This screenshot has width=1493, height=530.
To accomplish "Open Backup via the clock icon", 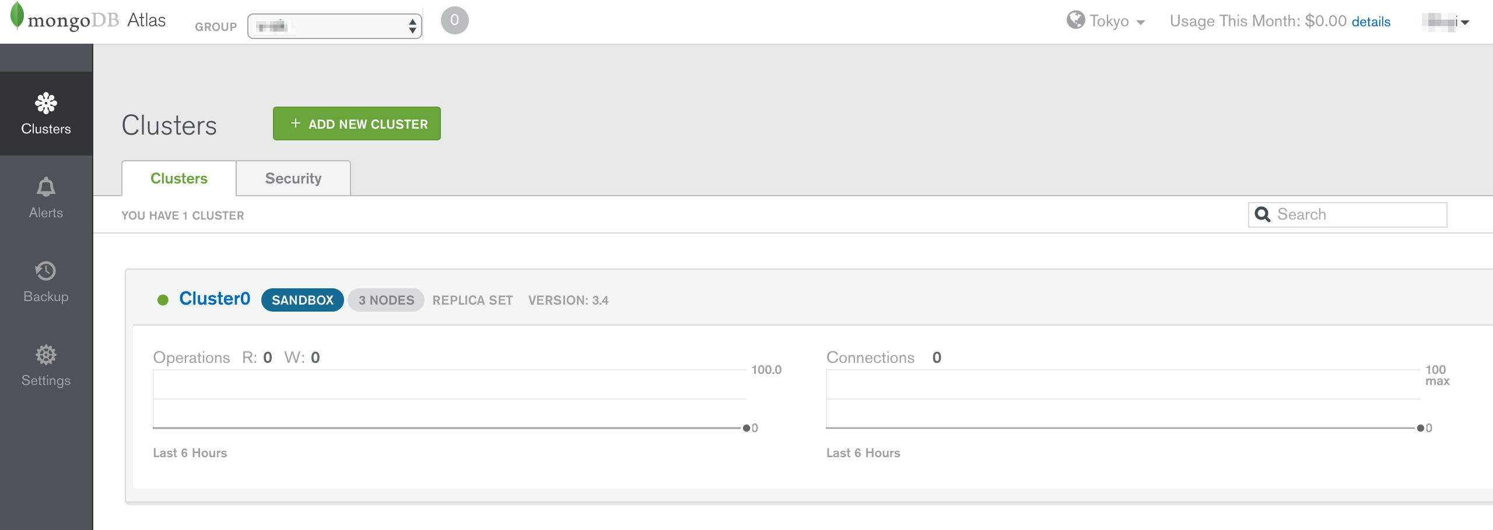I will [x=45, y=271].
